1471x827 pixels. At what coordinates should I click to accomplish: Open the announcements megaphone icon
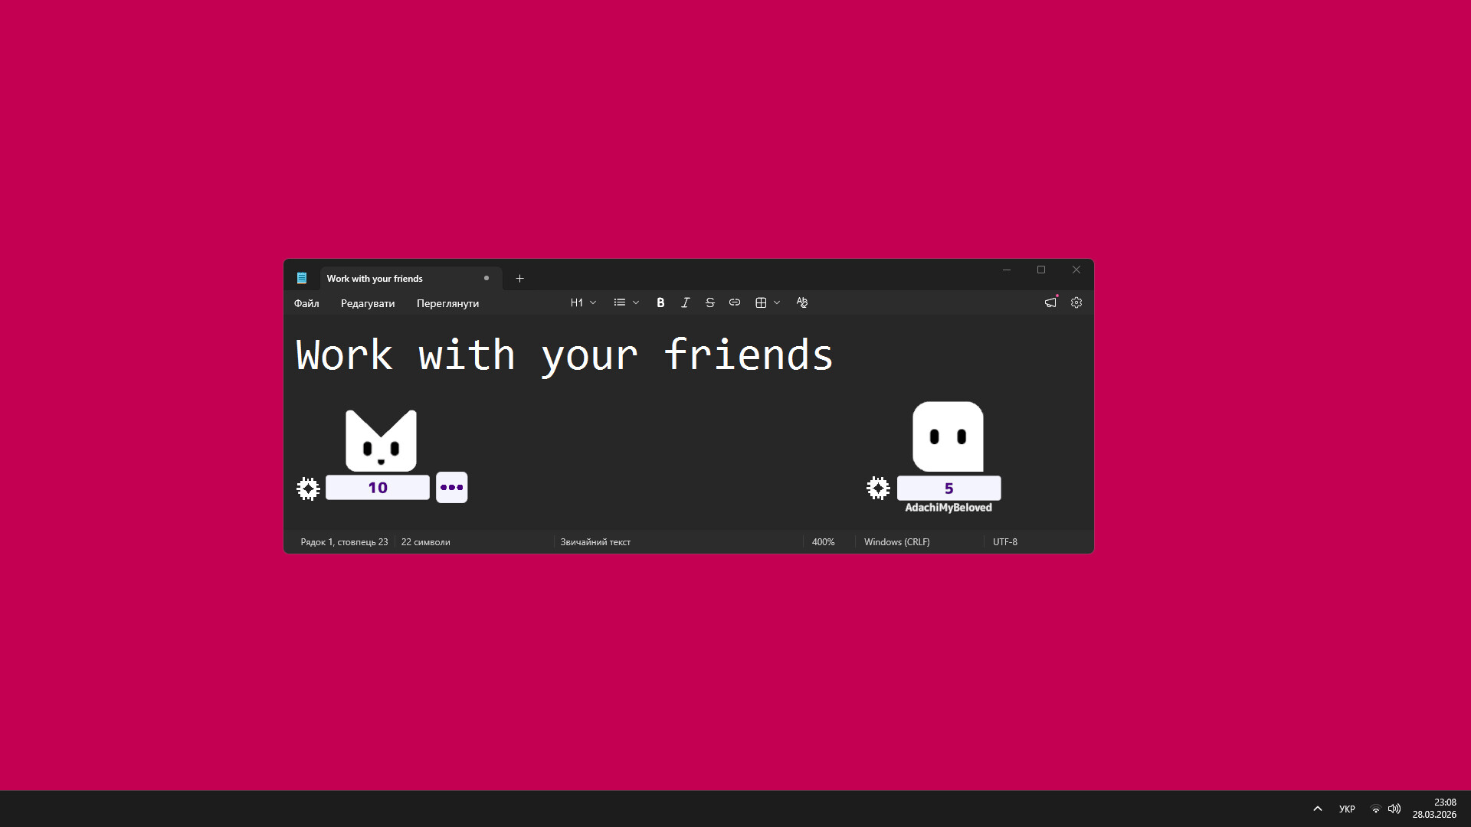[x=1050, y=302]
